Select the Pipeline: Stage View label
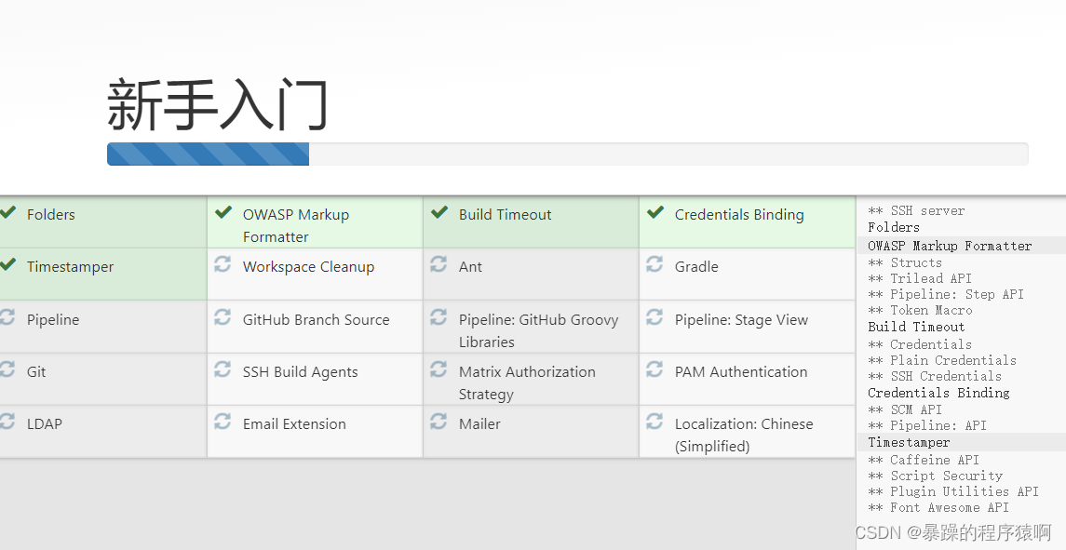 pos(741,320)
